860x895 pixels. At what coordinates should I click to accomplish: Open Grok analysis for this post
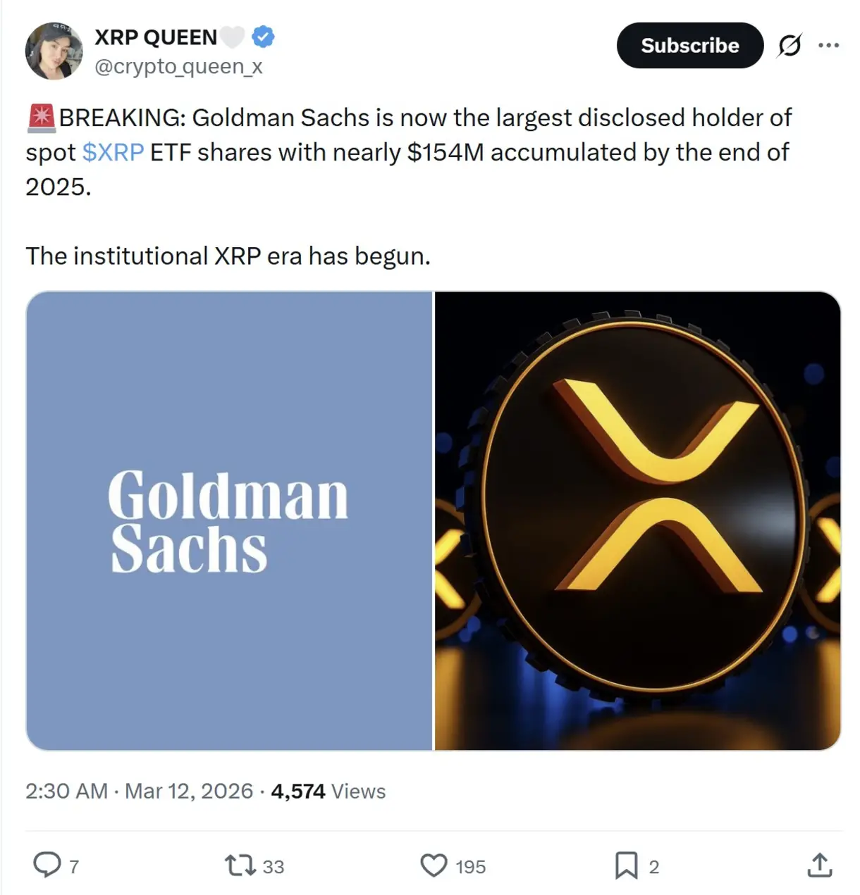tap(791, 44)
